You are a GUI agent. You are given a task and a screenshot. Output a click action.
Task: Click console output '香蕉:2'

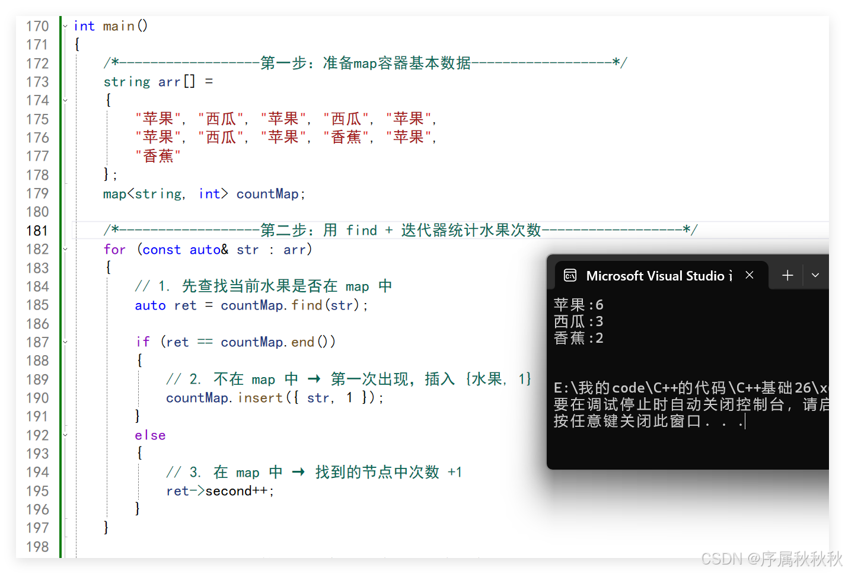579,338
